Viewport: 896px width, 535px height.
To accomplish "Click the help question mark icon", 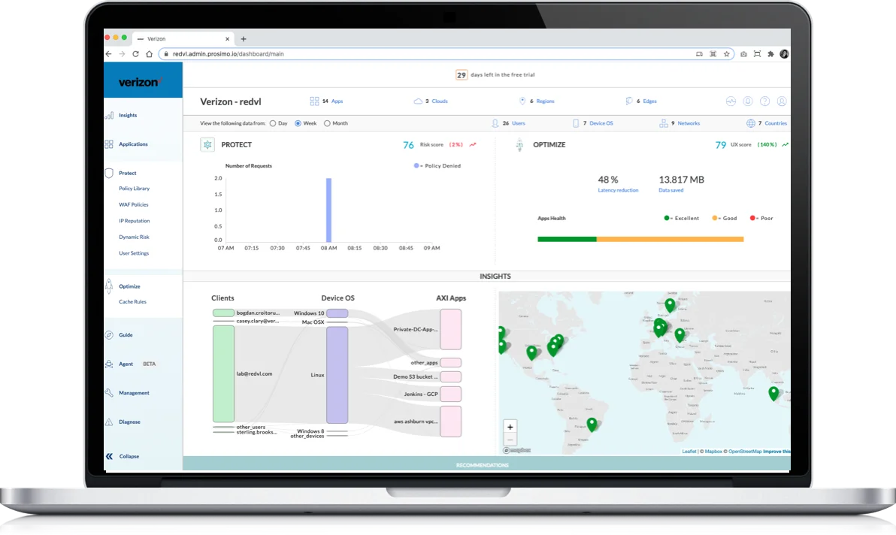I will (x=764, y=101).
